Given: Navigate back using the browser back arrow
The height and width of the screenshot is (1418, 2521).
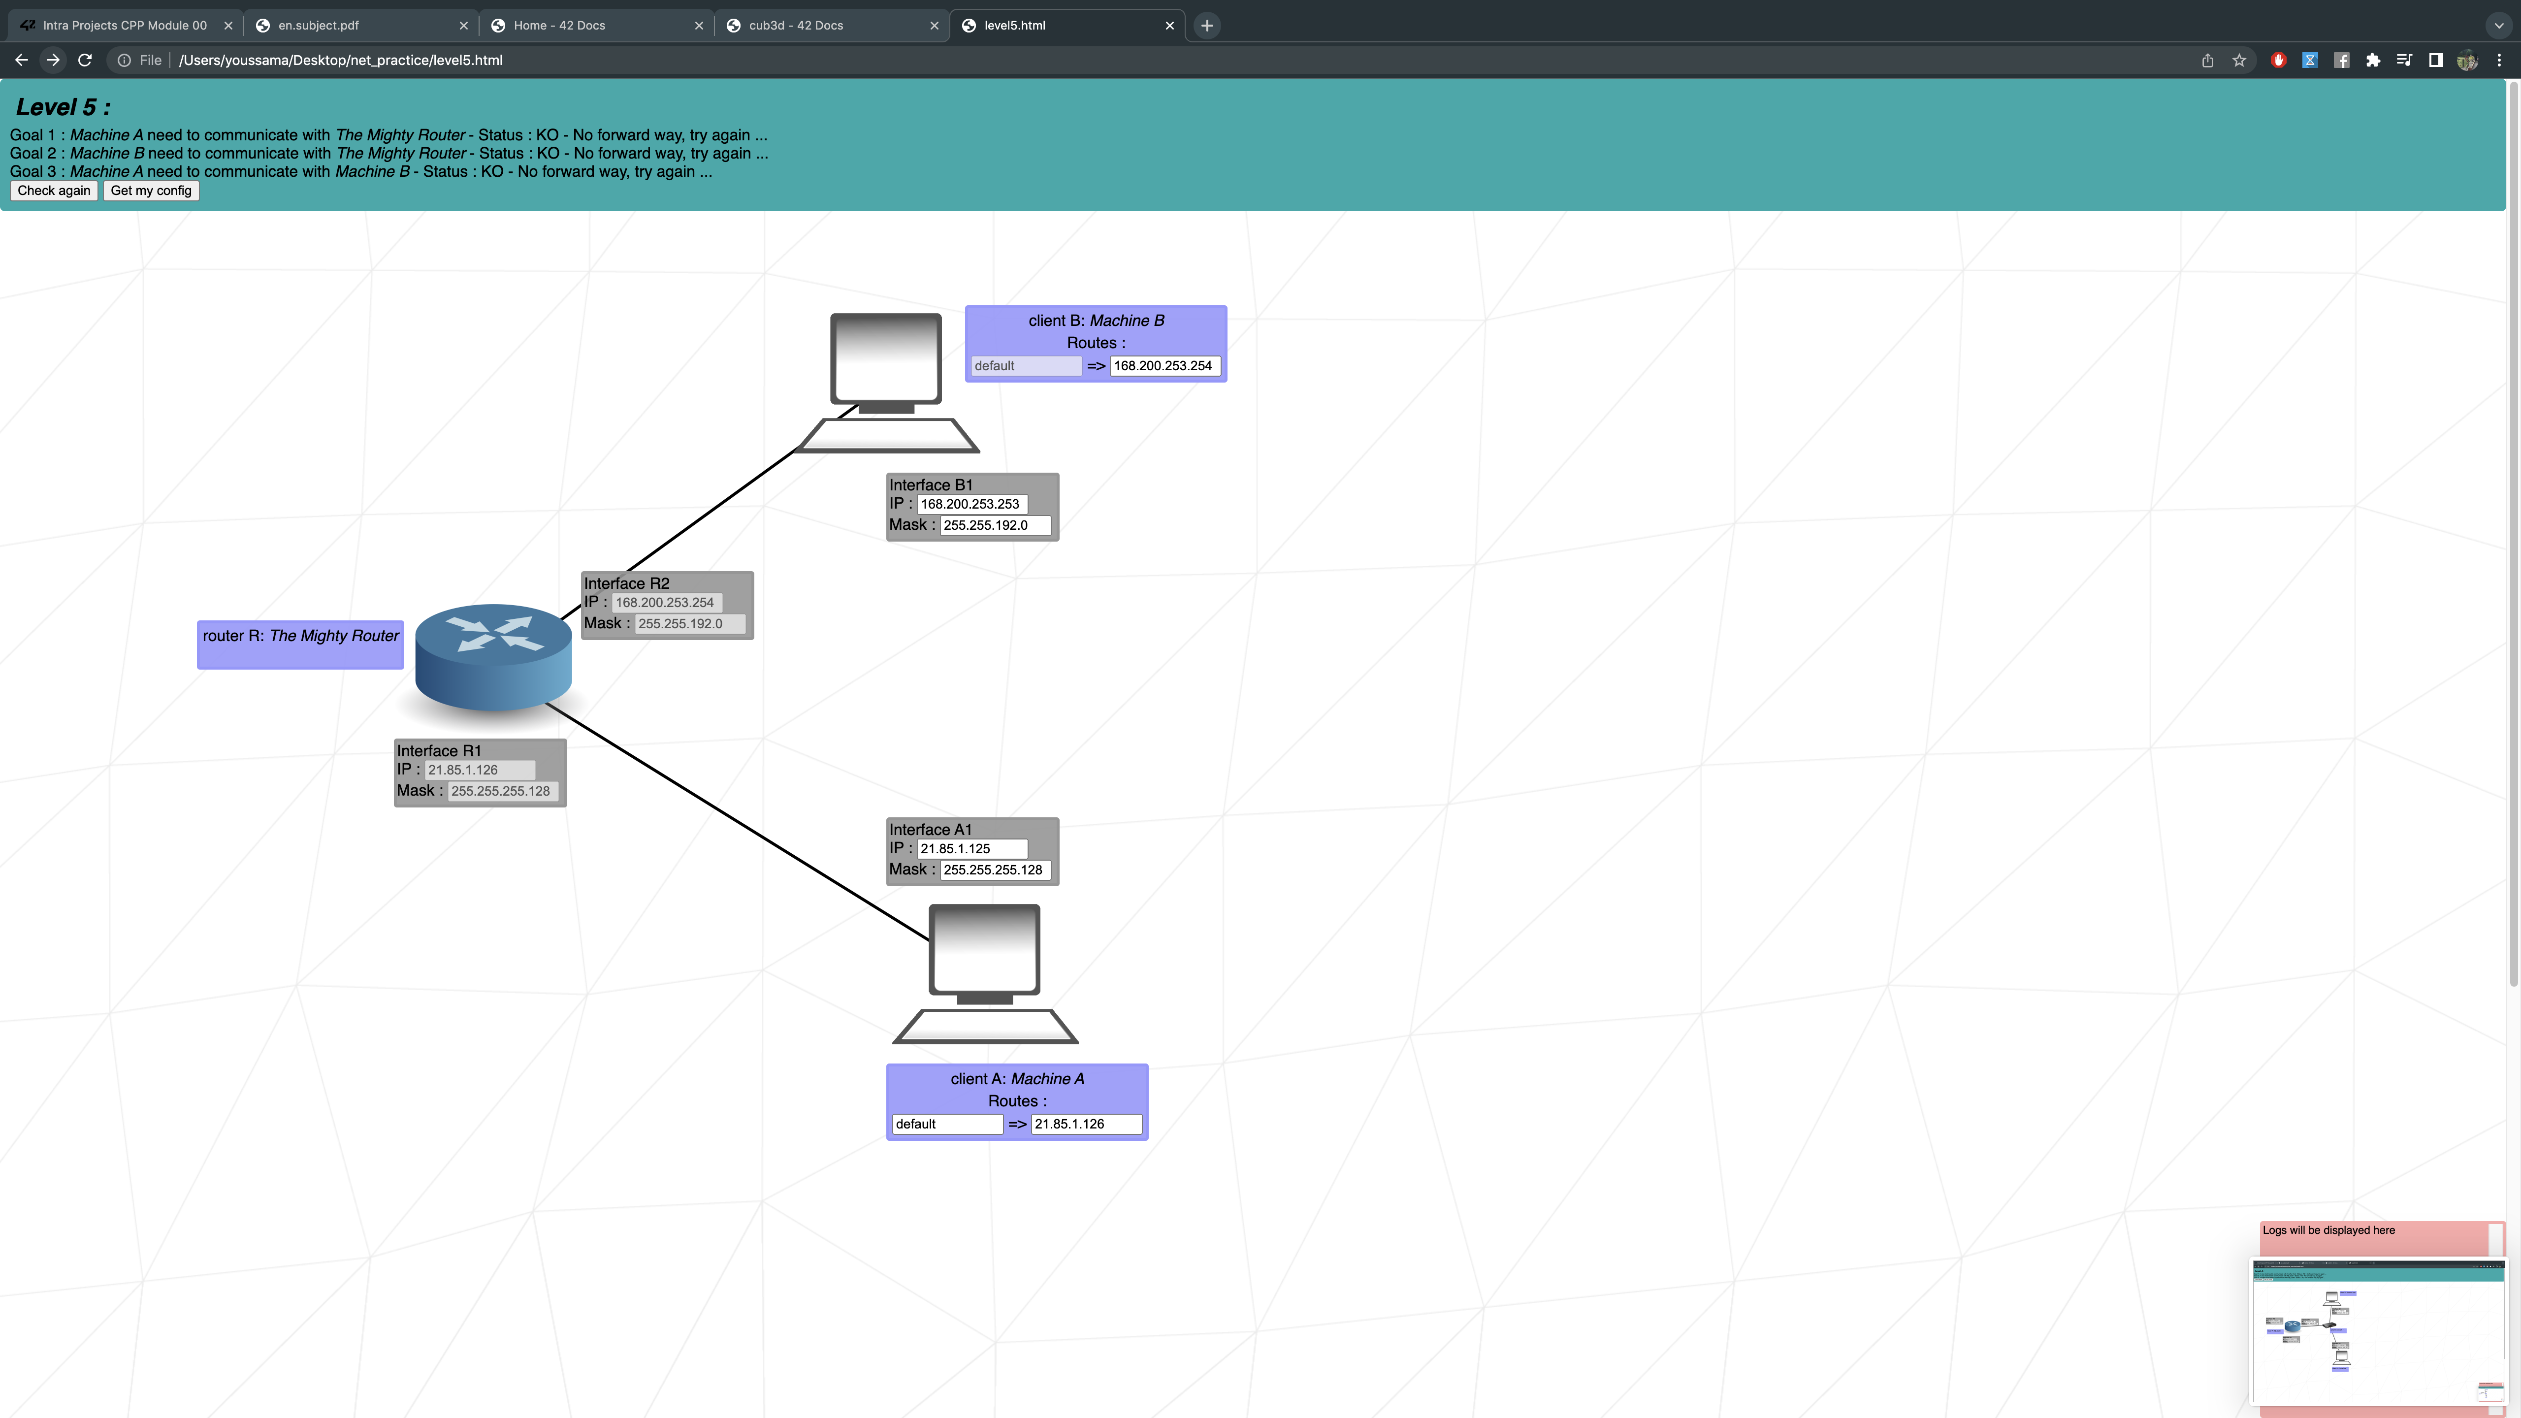Looking at the screenshot, I should tap(21, 60).
